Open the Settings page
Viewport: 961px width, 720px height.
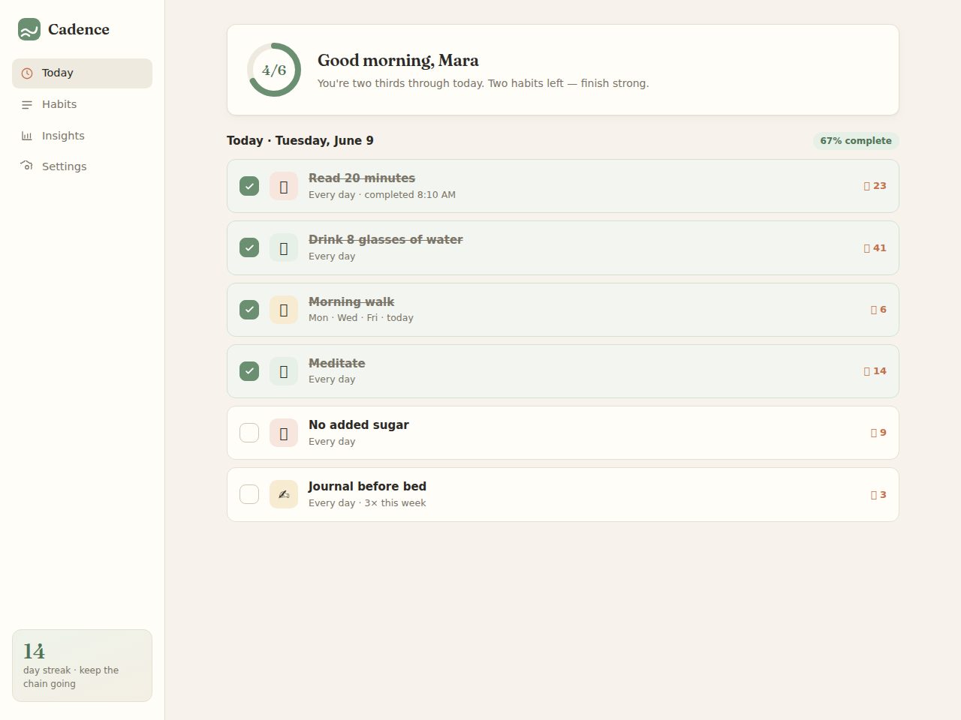82,166
